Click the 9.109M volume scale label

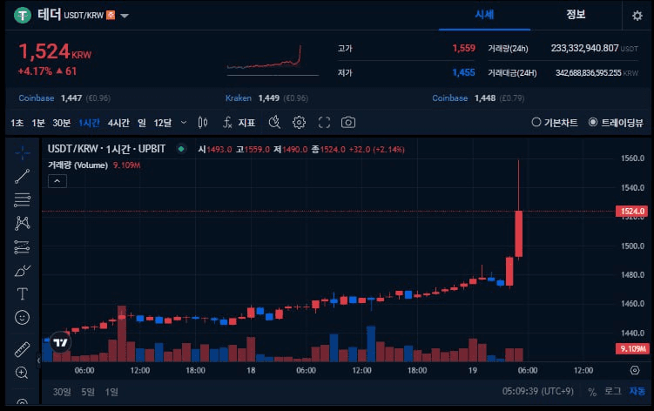632,348
